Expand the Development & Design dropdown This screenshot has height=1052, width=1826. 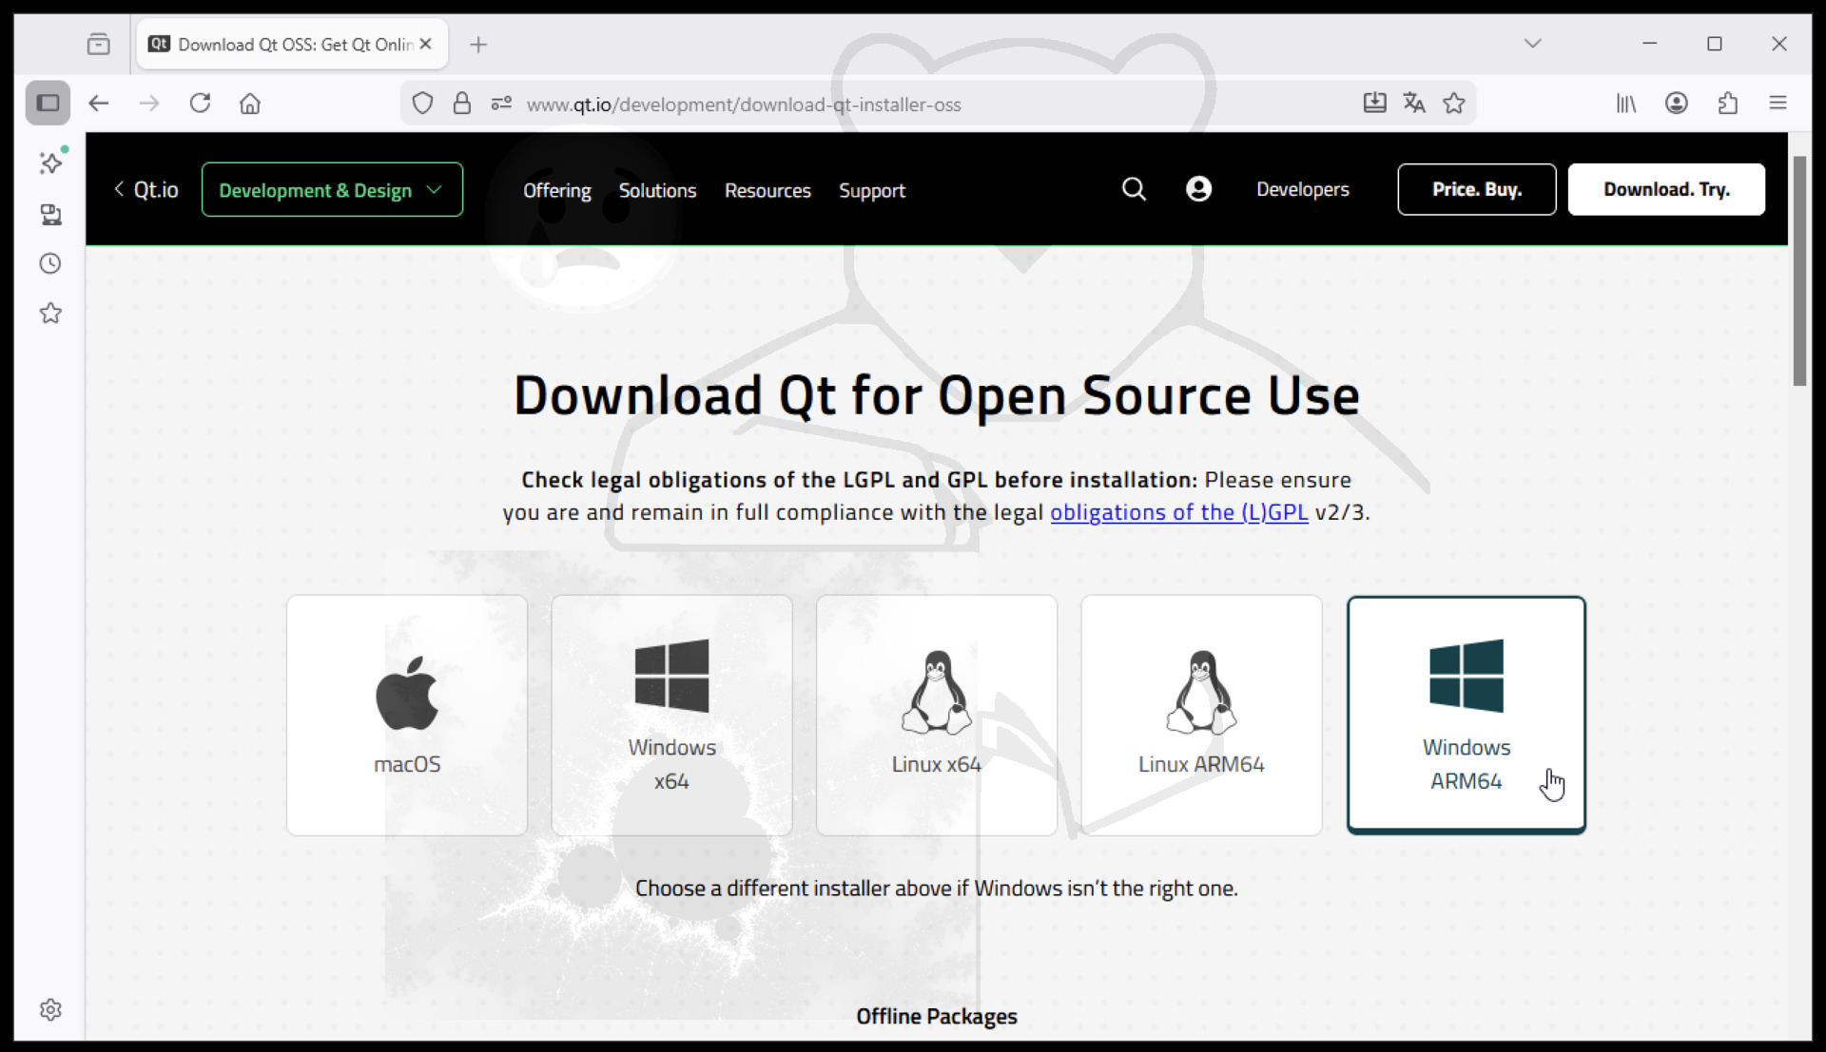(332, 190)
